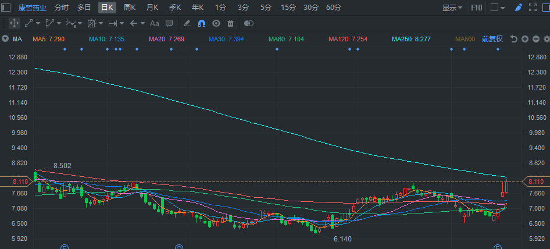This screenshot has width=550, height=249.
Task: Click the 前复权 adjustment mode link
Action: click(x=492, y=39)
